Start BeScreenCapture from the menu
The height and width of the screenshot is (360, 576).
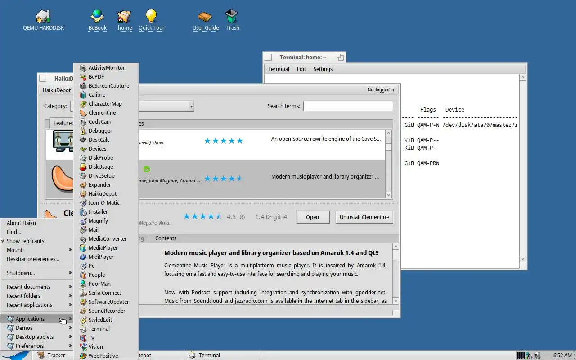pos(106,85)
